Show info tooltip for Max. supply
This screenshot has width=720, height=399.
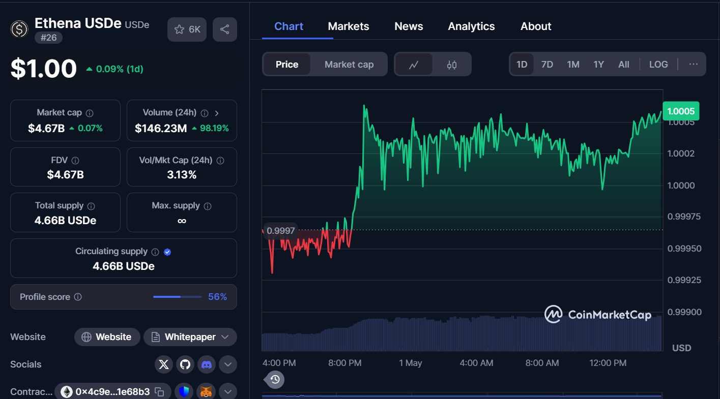coord(208,206)
